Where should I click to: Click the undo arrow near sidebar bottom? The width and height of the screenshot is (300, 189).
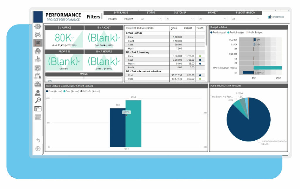(x=38, y=140)
